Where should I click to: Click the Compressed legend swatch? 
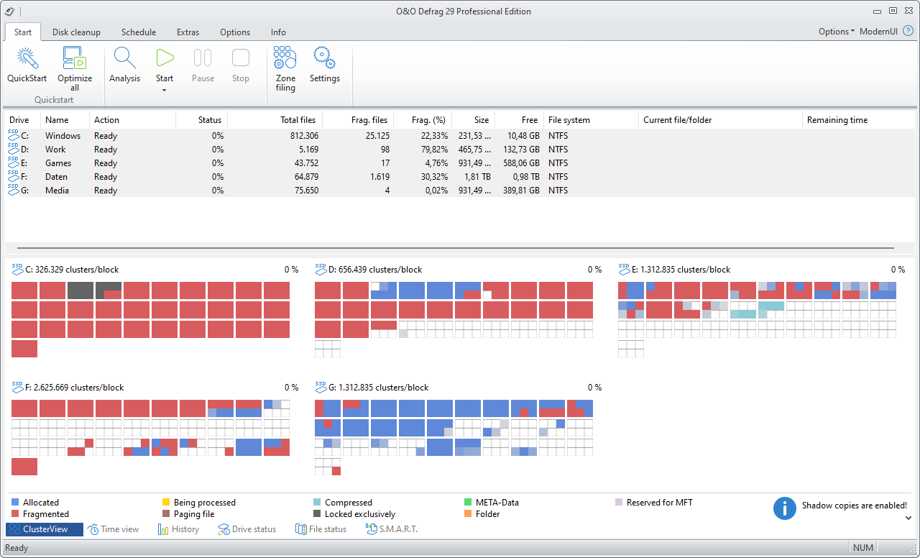click(x=318, y=502)
